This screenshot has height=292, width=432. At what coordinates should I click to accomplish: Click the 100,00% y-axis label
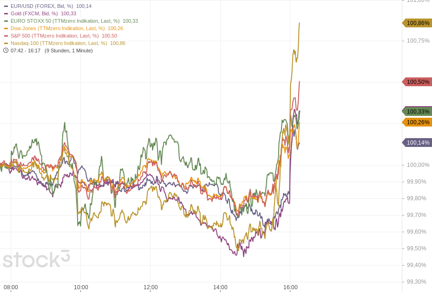(418, 165)
